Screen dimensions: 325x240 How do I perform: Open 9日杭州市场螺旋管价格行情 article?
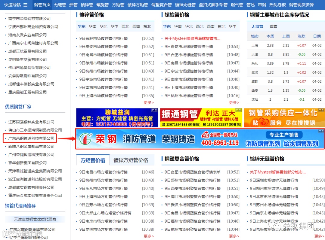189,96
